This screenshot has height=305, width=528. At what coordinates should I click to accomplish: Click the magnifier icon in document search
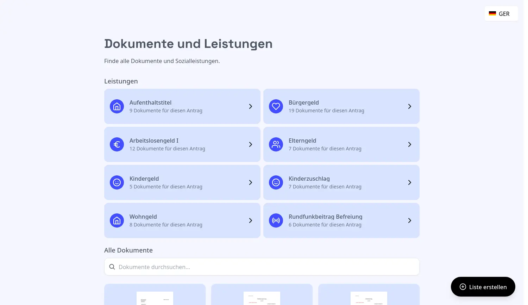click(112, 267)
